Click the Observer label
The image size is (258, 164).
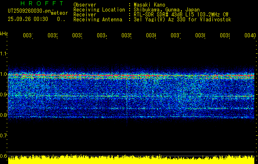pos(85,5)
